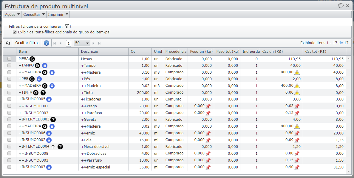Viewport: 354px width, 178px height.
Task: Click the lock icon next to +INSUMO0007
Action: (x=49, y=167)
